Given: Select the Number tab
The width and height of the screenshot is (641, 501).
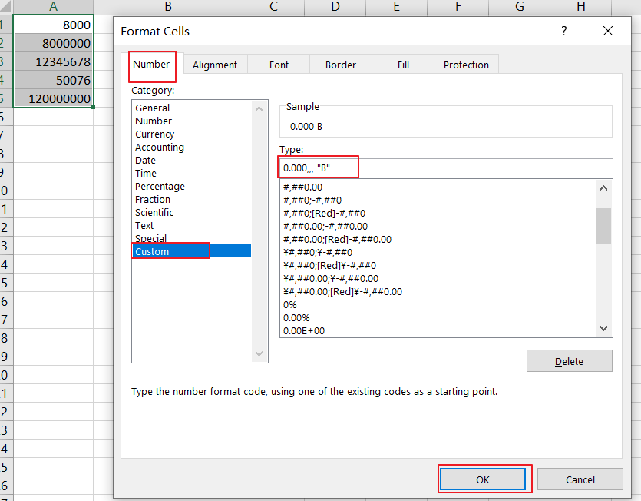Looking at the screenshot, I should click(152, 66).
